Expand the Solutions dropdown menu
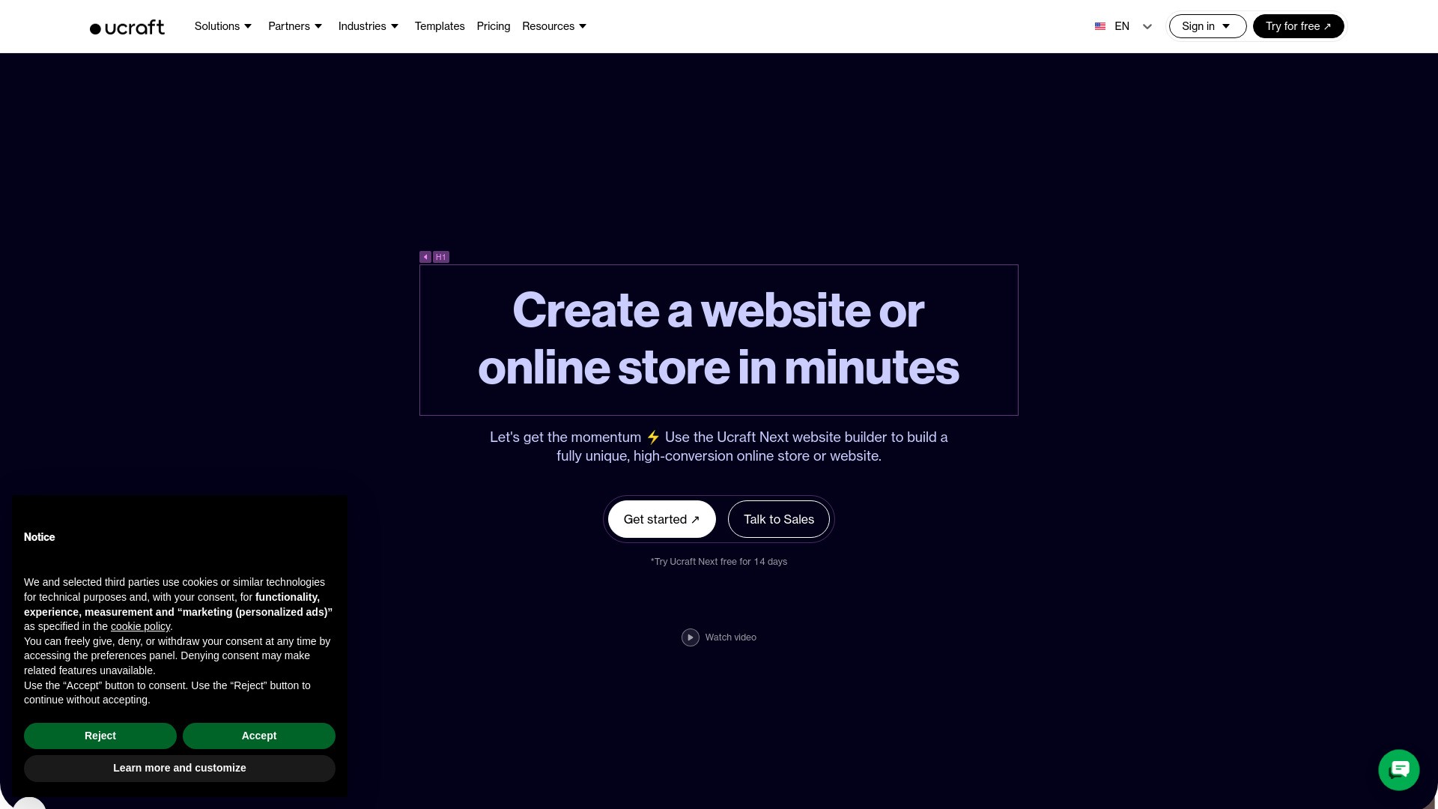This screenshot has width=1438, height=809. coord(223,26)
